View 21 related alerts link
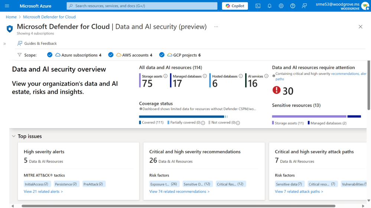 [43, 191]
